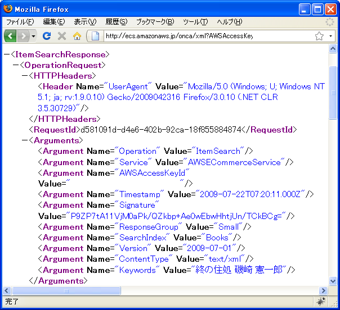Click the Forward navigation arrow
340x310 pixels.
(x=24, y=36)
